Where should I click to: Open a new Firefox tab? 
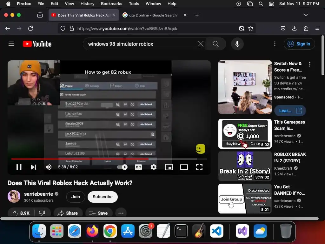[197, 15]
